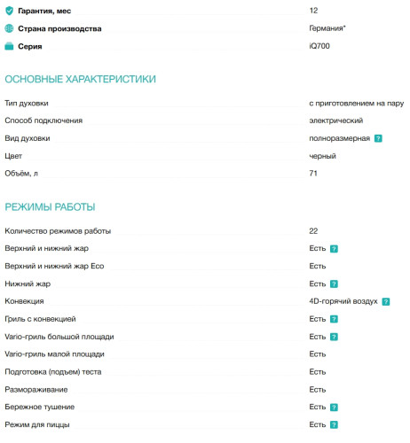
Task: Show help for 4D-горячий воздух convection
Action: 386,301
